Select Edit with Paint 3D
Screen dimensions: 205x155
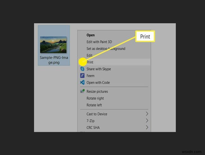click(x=99, y=42)
